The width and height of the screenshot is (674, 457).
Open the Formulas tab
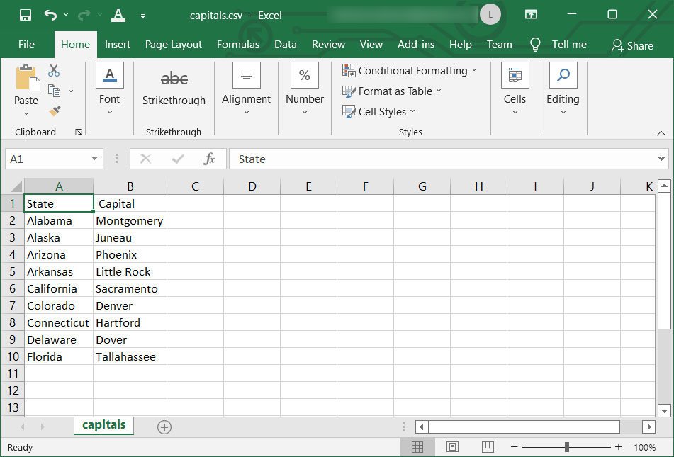(x=237, y=45)
